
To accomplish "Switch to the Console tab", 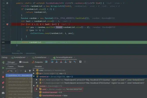I will coord(24,62).
